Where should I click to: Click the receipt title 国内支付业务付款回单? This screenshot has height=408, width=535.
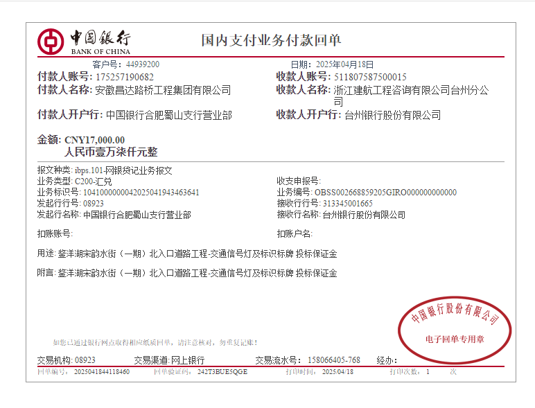click(x=271, y=40)
